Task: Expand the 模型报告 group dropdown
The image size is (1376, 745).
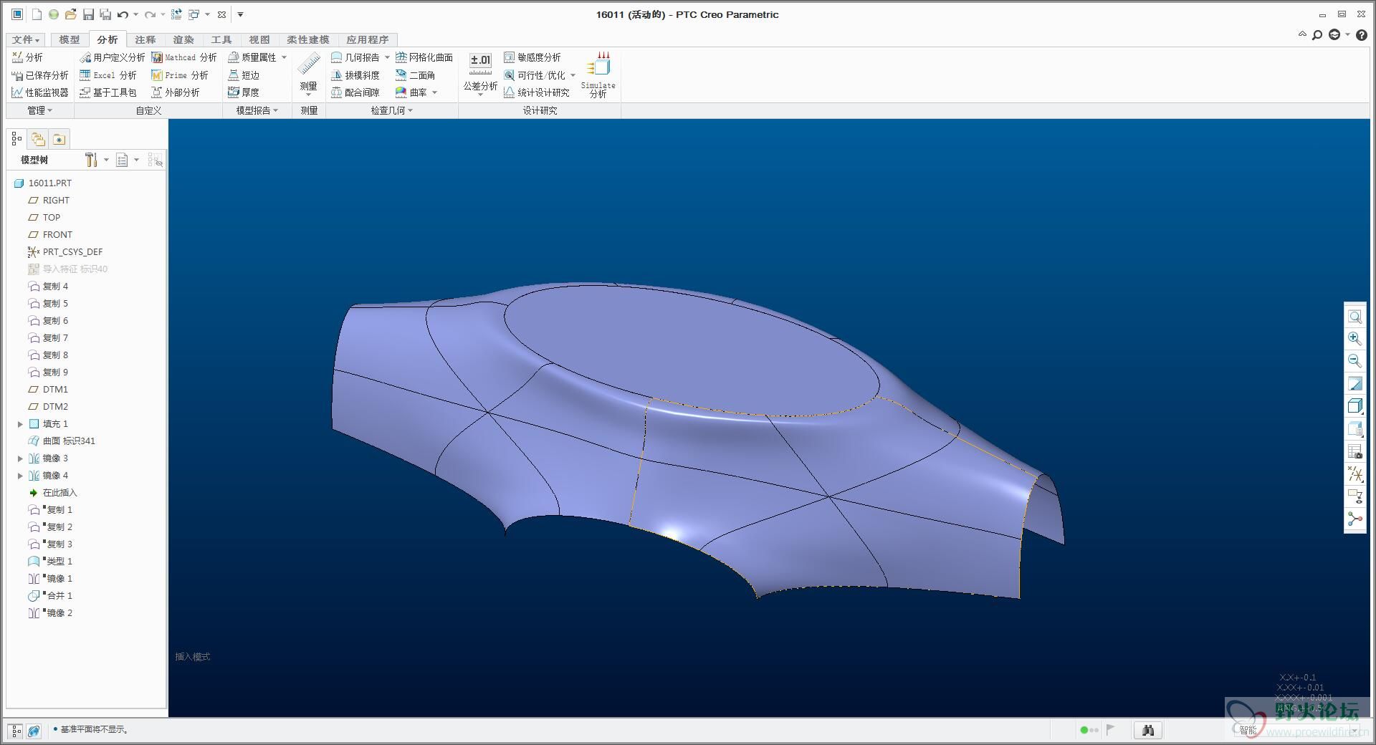Action: pos(257,110)
